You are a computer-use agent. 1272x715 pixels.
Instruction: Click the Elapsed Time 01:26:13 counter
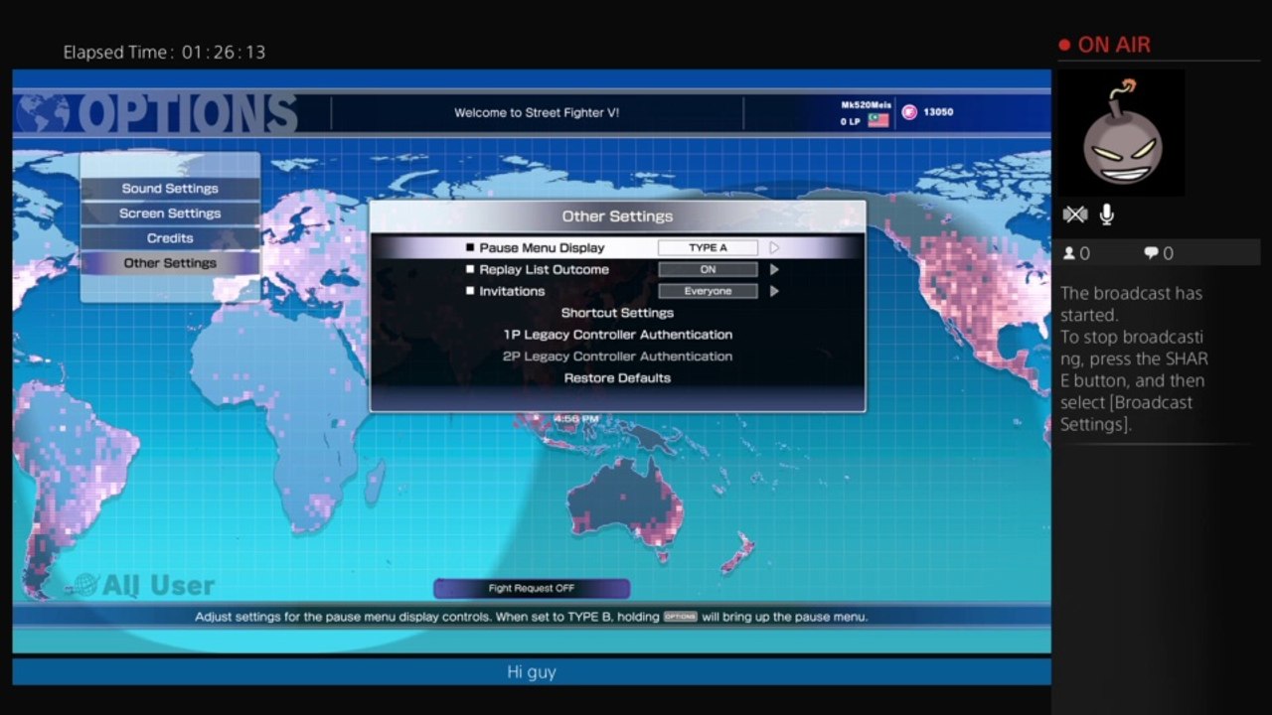pos(165,53)
